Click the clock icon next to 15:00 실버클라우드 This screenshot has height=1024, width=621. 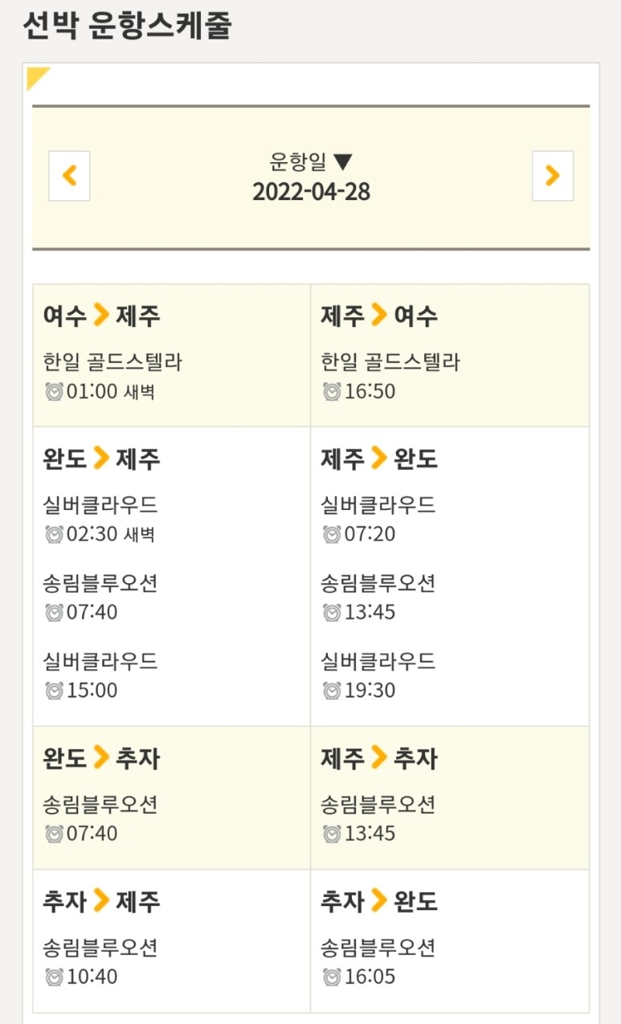coord(52,689)
